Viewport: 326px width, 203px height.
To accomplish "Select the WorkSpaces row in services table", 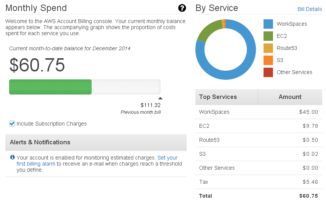I will point(258,112).
